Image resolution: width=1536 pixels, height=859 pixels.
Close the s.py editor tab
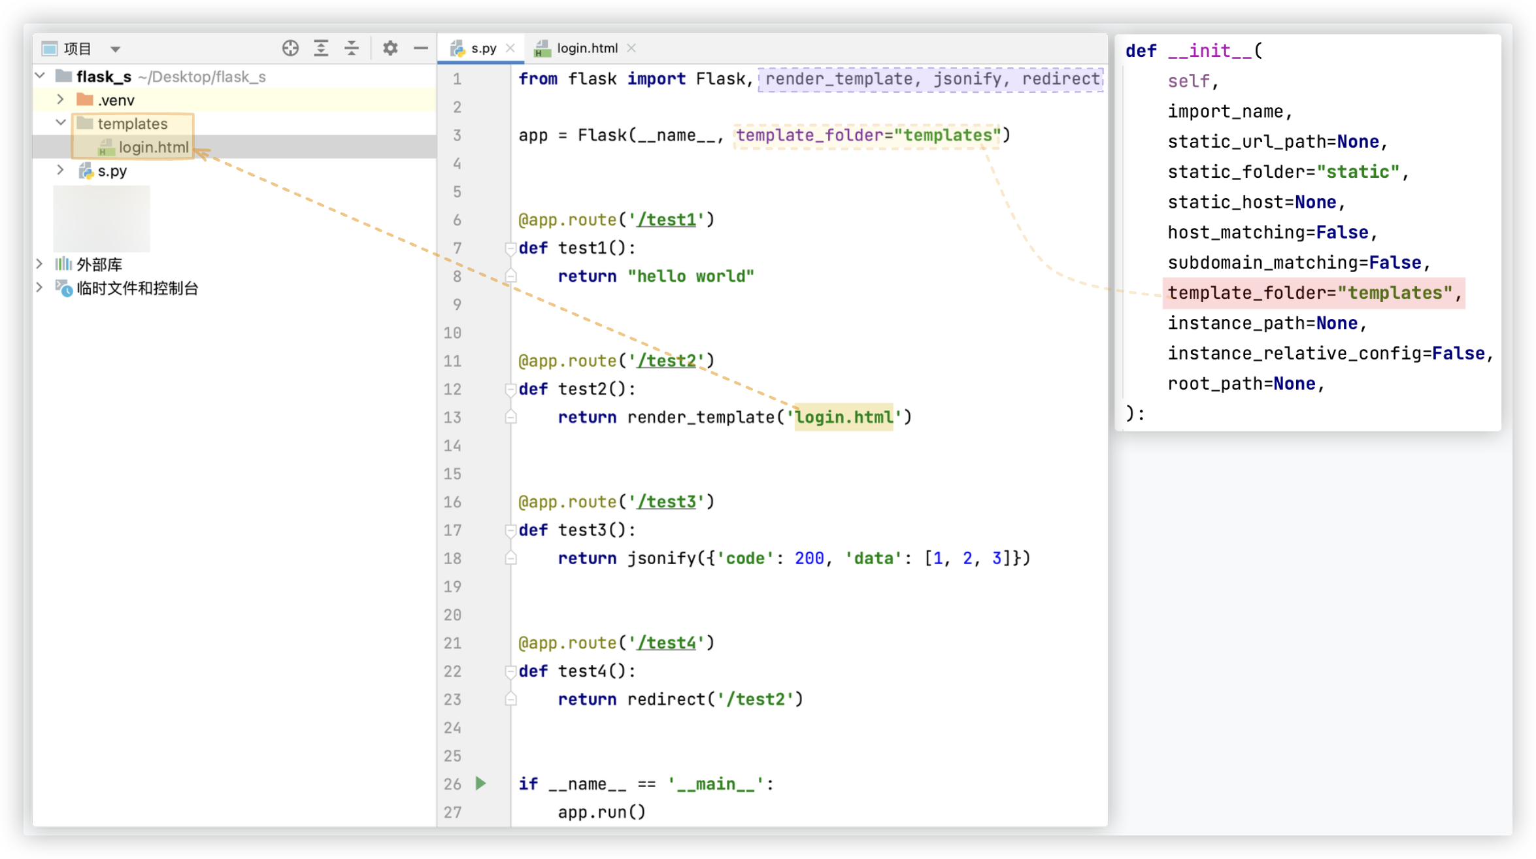coord(510,48)
